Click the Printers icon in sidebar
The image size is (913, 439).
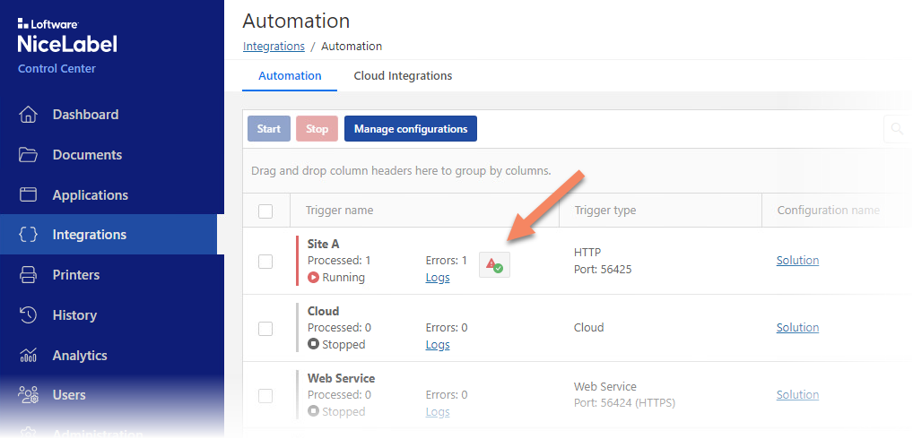click(x=29, y=275)
